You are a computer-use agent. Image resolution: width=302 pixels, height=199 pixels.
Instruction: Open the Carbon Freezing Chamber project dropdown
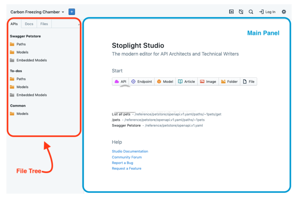point(37,12)
